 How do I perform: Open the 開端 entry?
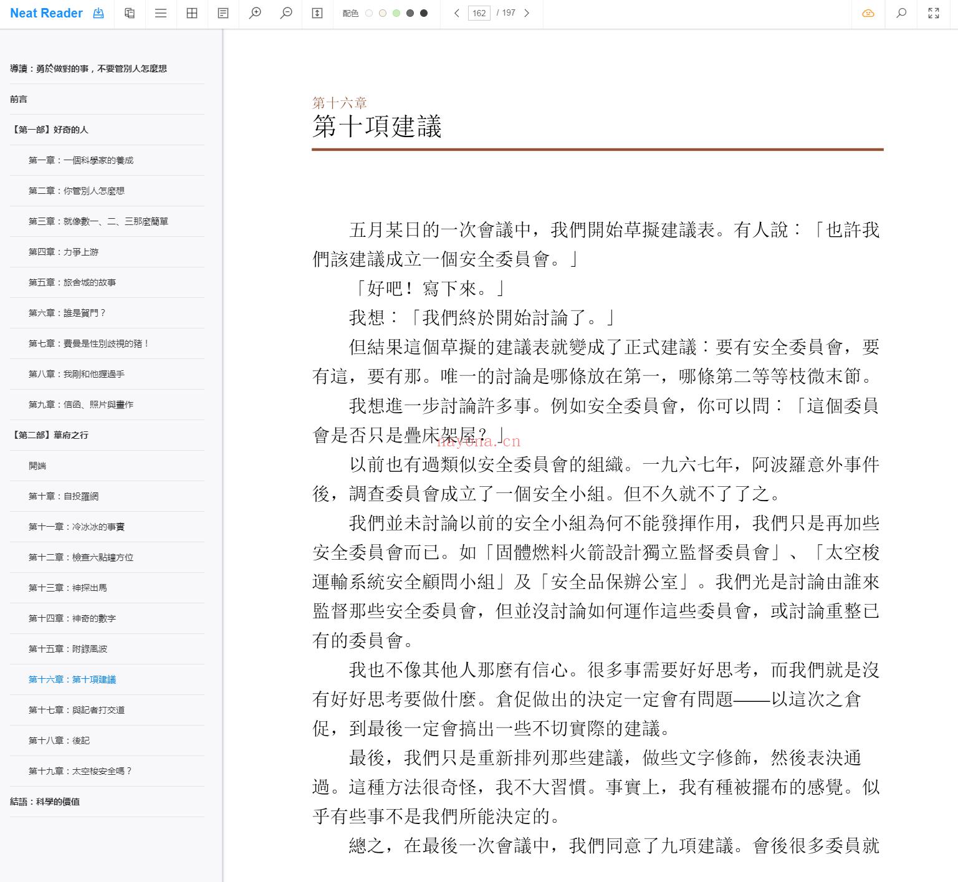[37, 466]
